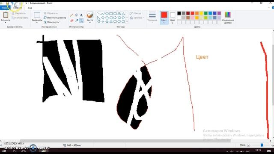Click the vertical canvas scrollbar
274x154 pixels.
(273, 75)
